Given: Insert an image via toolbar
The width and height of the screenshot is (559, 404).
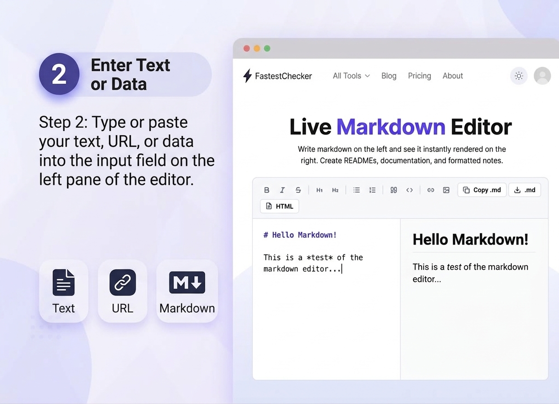Looking at the screenshot, I should click(x=446, y=190).
